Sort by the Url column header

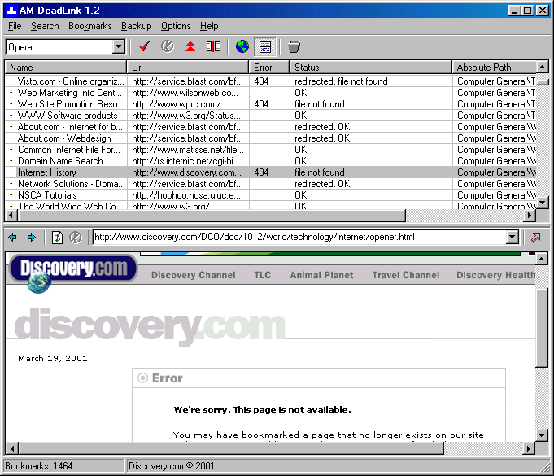click(187, 68)
